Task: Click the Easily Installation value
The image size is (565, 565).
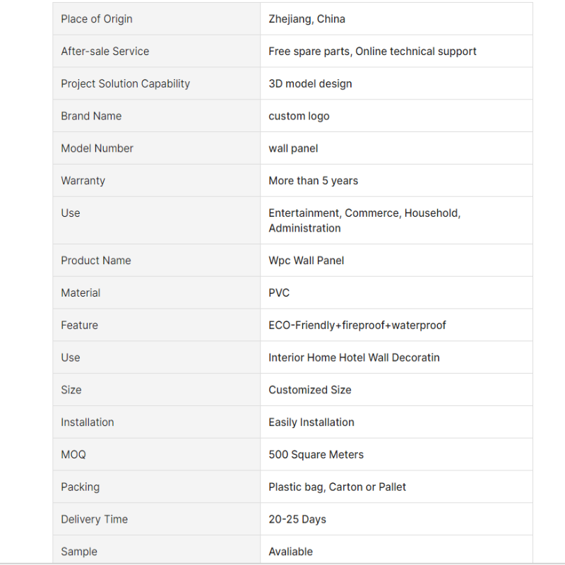Action: [311, 422]
